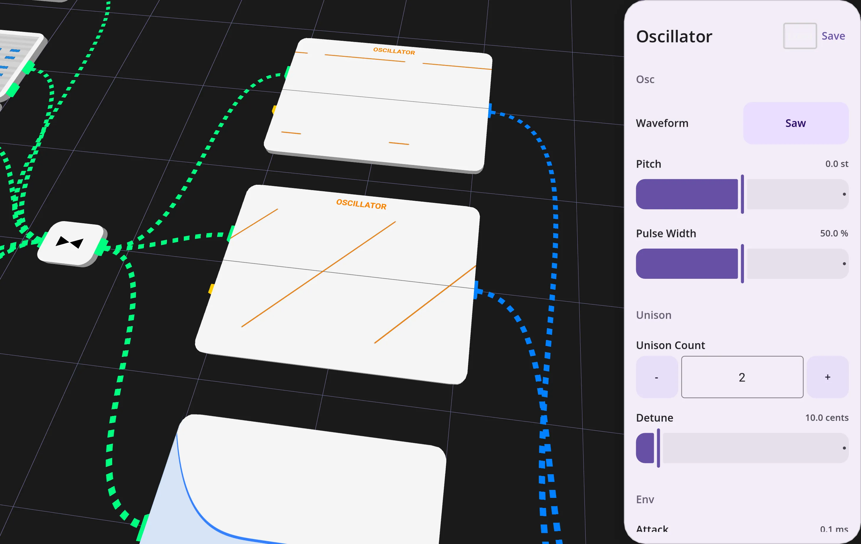The height and width of the screenshot is (544, 861).
Task: Click yellow port on lower Oscillator's left edge
Action: 211,289
